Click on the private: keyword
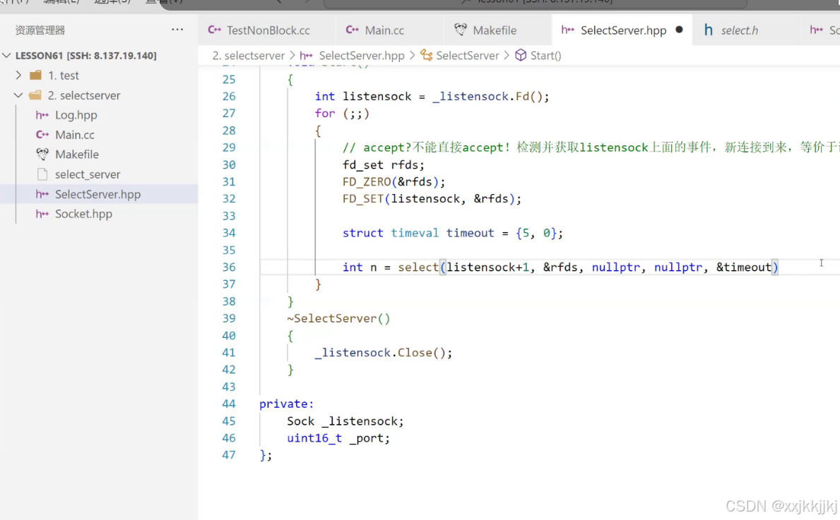840x520 pixels. click(287, 404)
